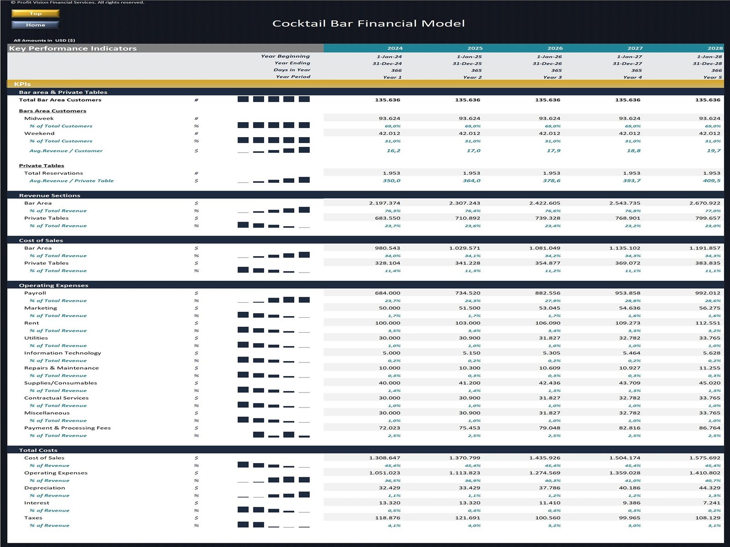Select the 2024 year column header

pyautogui.click(x=395, y=48)
